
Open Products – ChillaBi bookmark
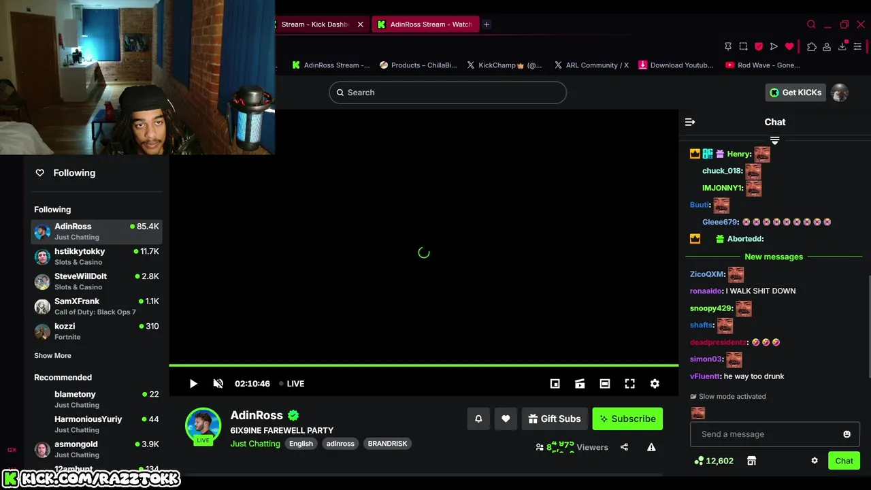tap(418, 65)
